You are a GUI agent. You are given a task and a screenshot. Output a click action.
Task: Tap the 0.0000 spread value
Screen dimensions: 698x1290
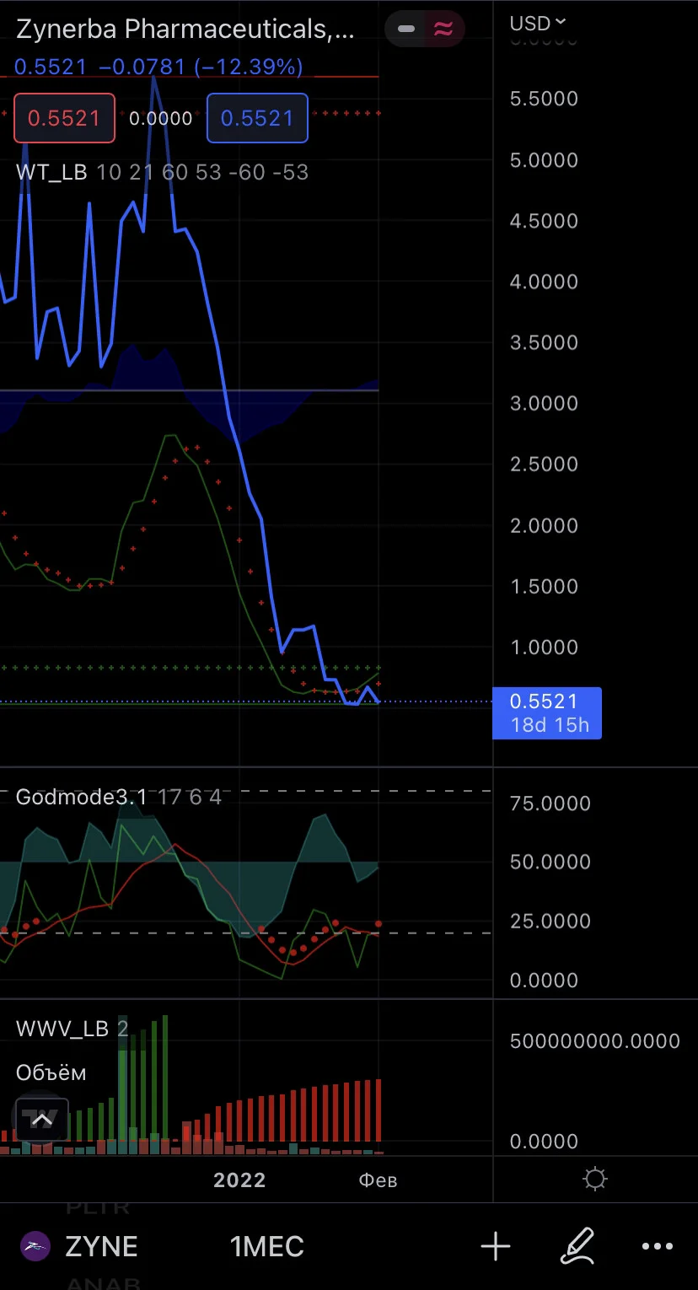(161, 118)
